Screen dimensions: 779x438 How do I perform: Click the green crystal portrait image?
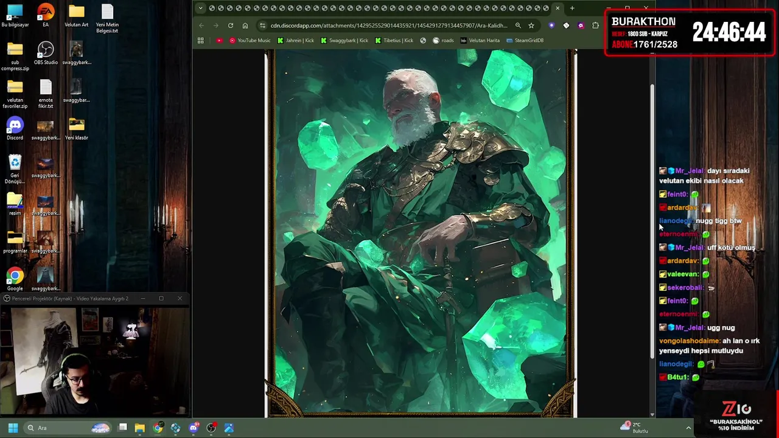421,234
